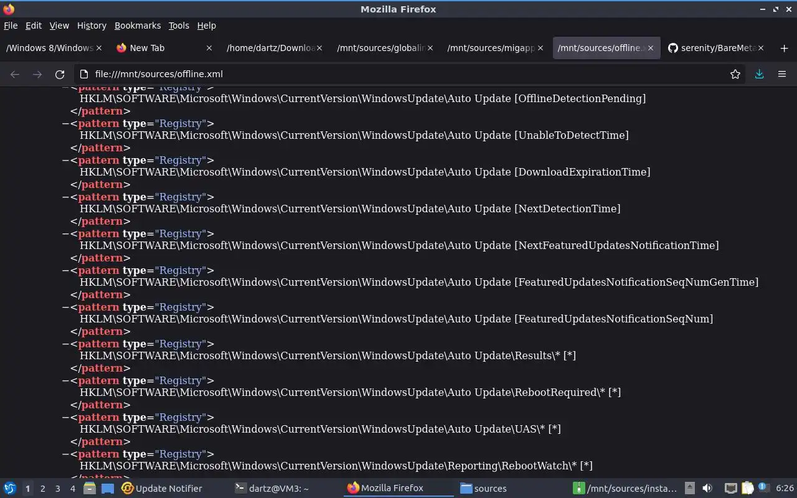Image resolution: width=797 pixels, height=498 pixels.
Task: Collapse the pattern node above FeaturedUpdatesNotificationSeqNumGenTime
Action: (65, 270)
